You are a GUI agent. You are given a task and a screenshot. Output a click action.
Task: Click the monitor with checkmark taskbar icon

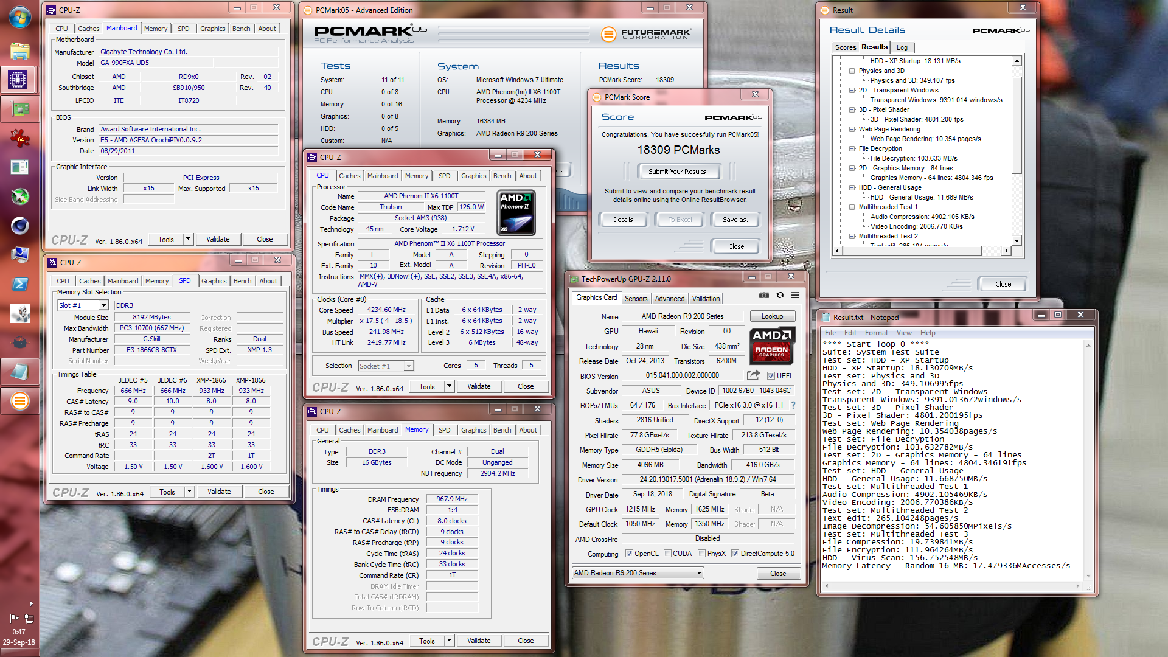click(x=20, y=255)
